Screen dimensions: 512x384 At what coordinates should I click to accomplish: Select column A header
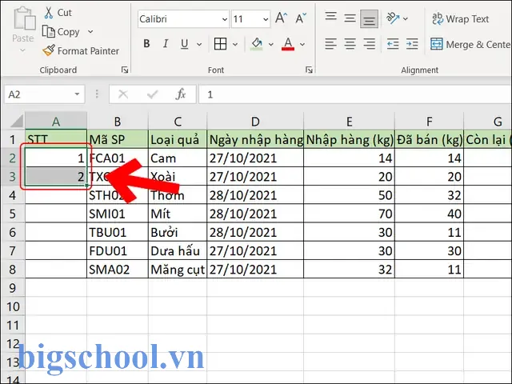pyautogui.click(x=56, y=121)
